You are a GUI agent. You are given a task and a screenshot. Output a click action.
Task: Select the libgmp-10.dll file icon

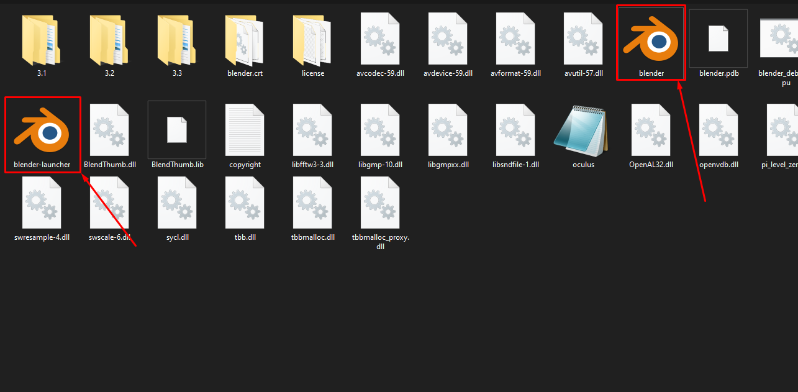coord(380,130)
